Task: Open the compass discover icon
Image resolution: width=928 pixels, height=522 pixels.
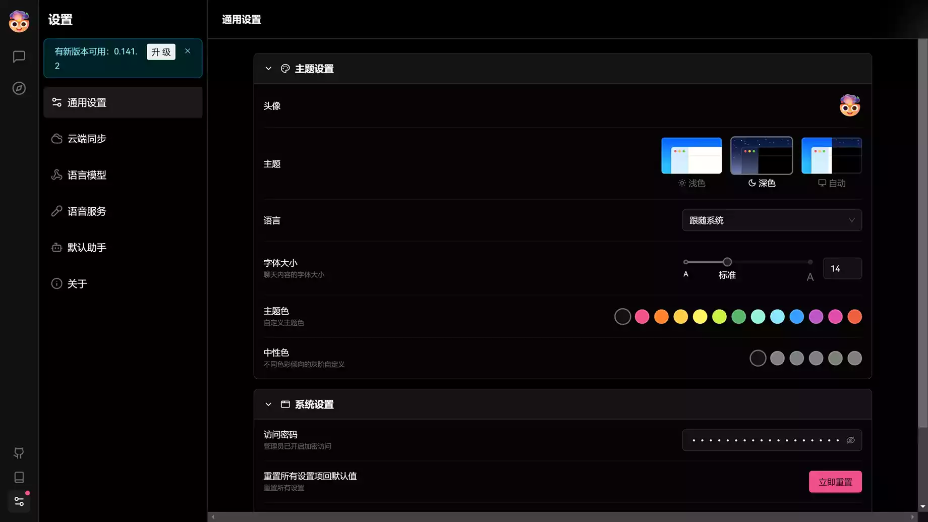Action: click(x=19, y=88)
